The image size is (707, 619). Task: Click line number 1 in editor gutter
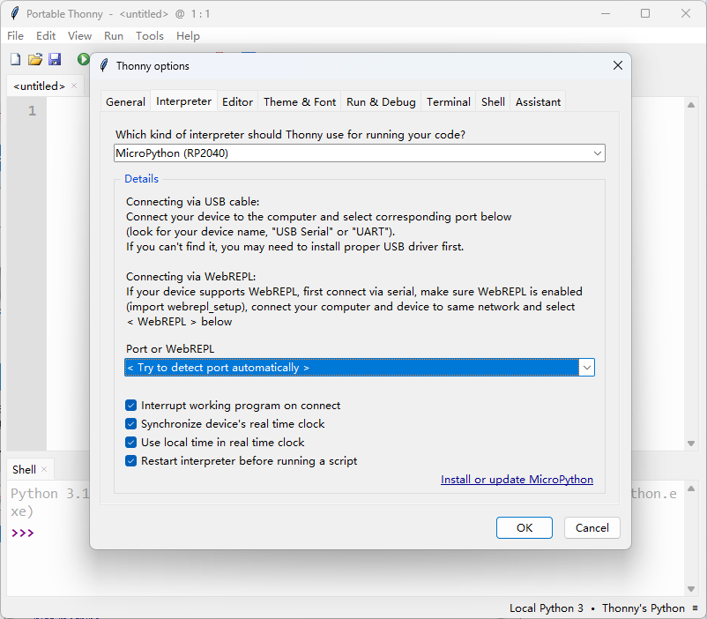click(x=32, y=110)
